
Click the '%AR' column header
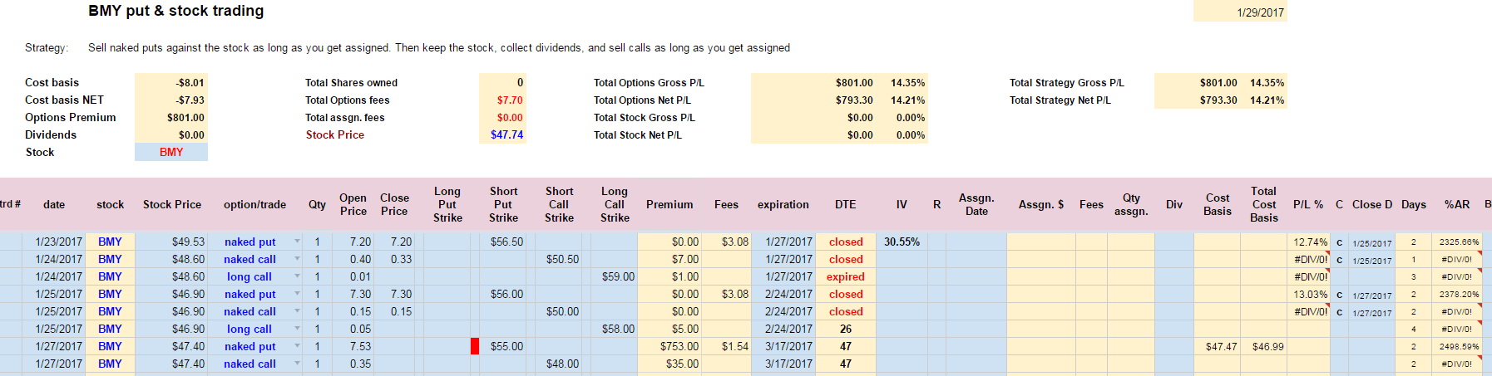(x=1456, y=204)
